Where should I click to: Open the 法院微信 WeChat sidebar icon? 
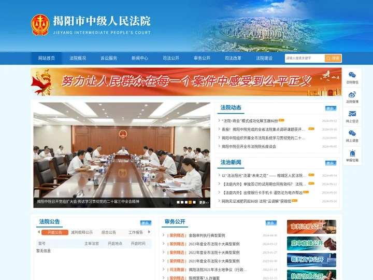pyautogui.click(x=352, y=78)
